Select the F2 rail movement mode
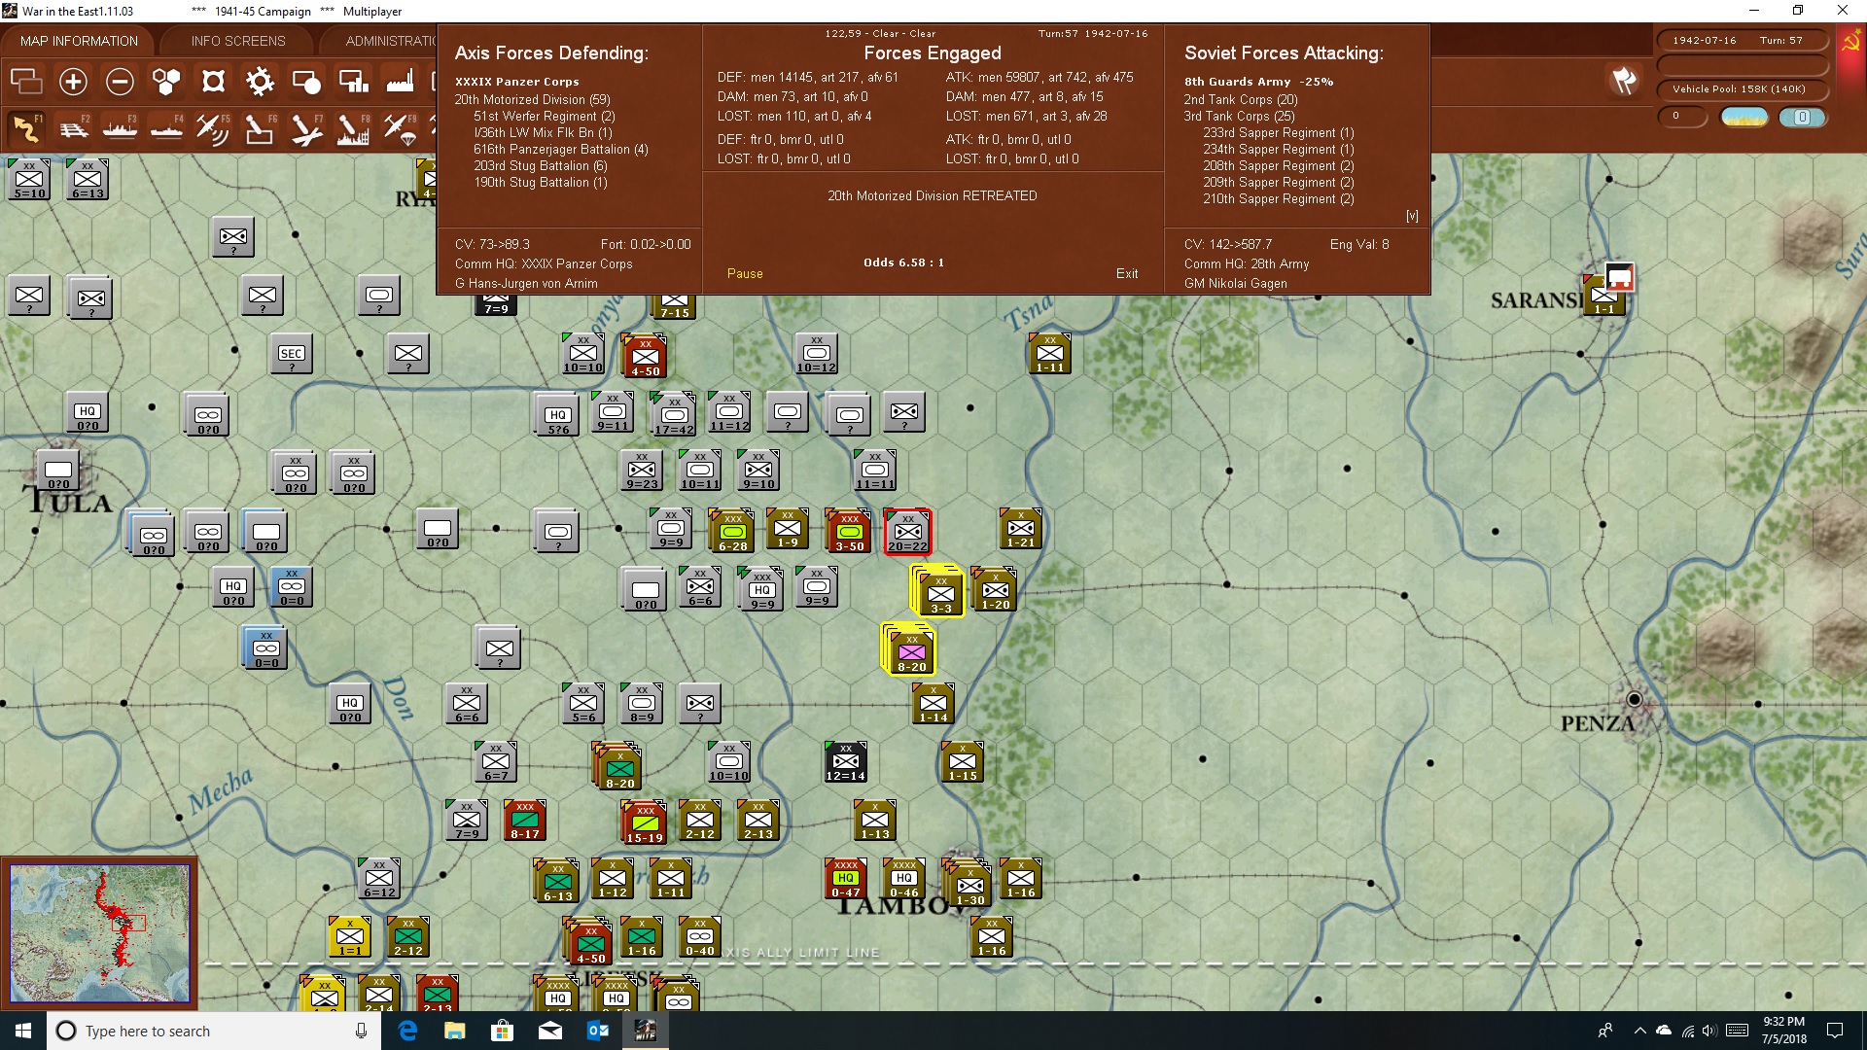 point(73,128)
